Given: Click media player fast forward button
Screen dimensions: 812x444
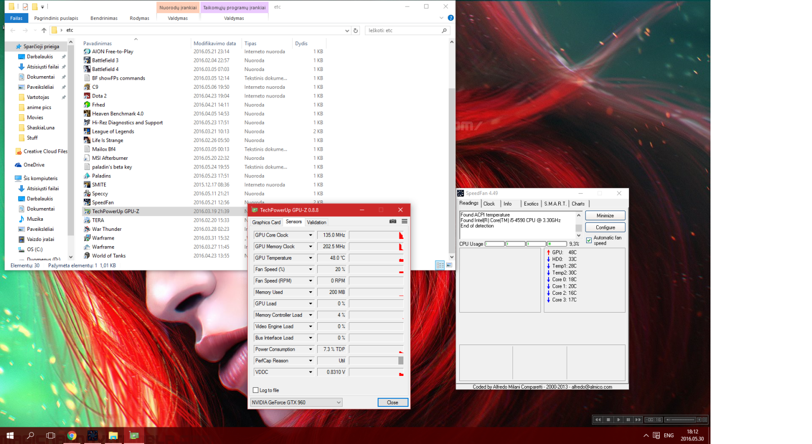Looking at the screenshot, I should coord(638,420).
